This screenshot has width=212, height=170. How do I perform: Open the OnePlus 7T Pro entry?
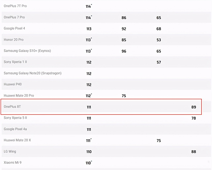coord(15,6)
